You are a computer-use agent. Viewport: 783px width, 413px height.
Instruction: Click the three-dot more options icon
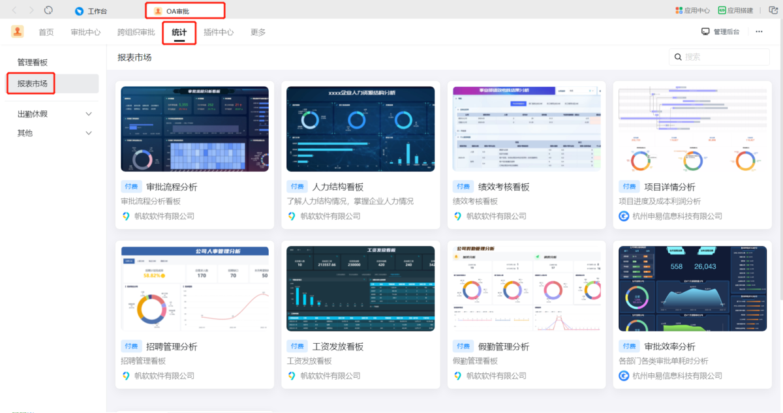(x=759, y=31)
